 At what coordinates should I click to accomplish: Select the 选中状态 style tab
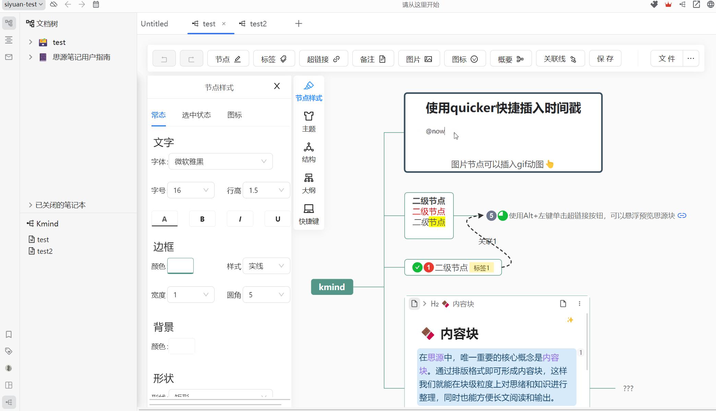pyautogui.click(x=196, y=115)
